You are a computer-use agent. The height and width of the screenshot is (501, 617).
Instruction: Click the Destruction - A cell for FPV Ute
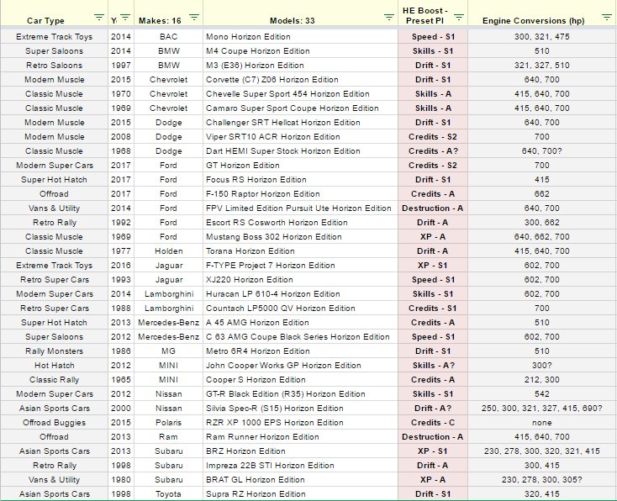pyautogui.click(x=432, y=208)
